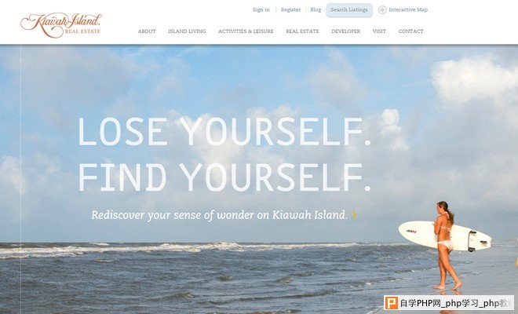Open the Register link

290,10
